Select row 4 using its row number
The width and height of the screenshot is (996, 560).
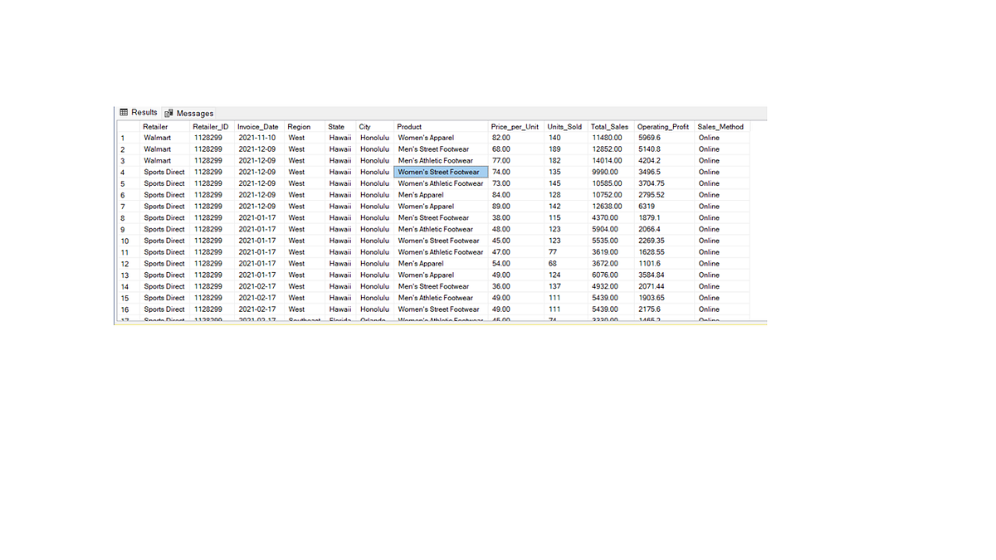[122, 172]
